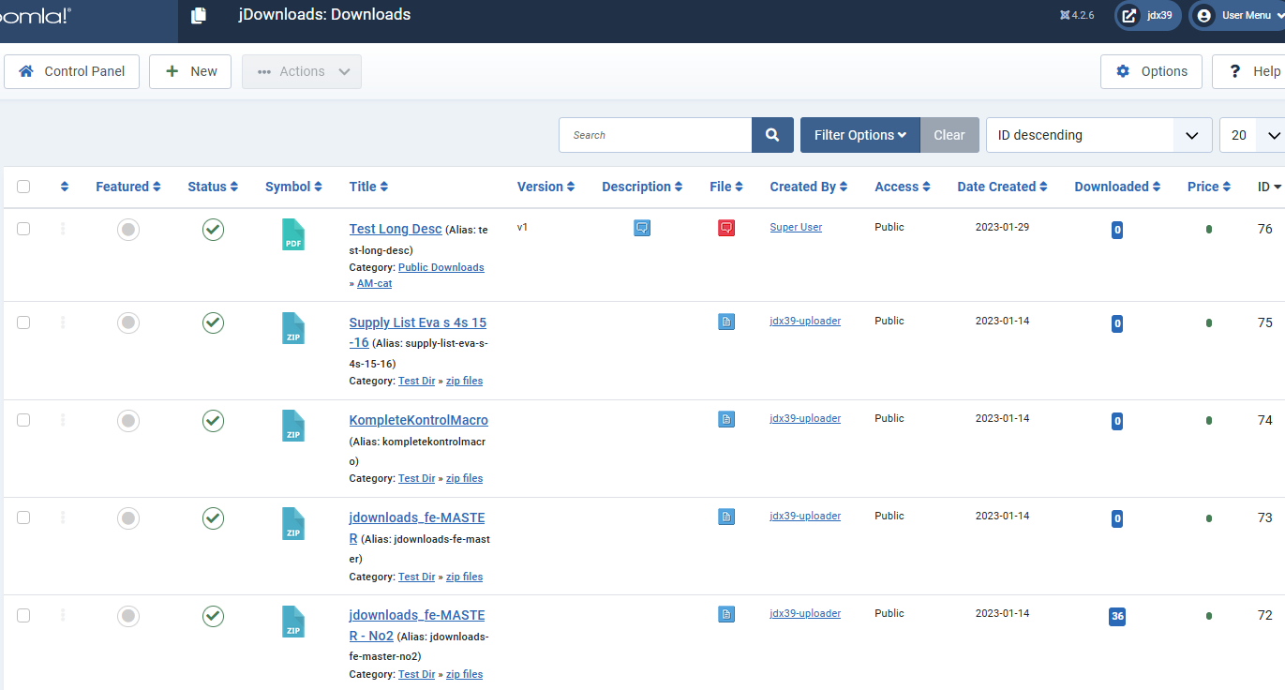Screen dimensions: 1285x690
Task: Click the downloaded count badge 36
Action: pos(1117,617)
